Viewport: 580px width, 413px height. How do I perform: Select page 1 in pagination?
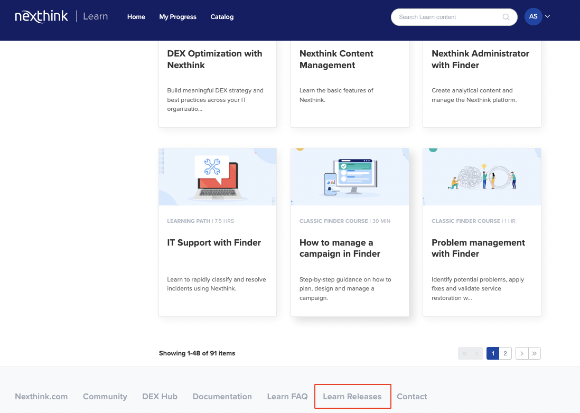click(492, 353)
